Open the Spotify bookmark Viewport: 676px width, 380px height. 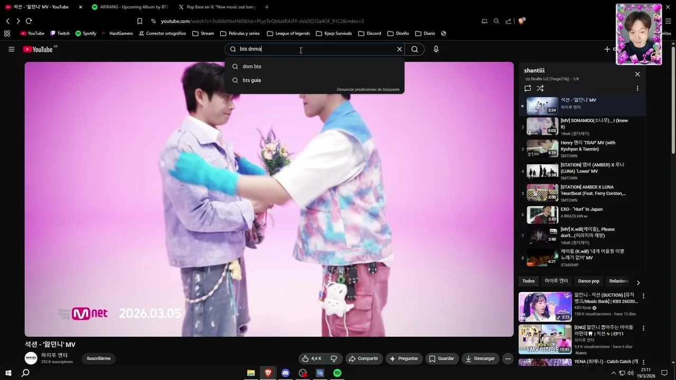(x=86, y=33)
